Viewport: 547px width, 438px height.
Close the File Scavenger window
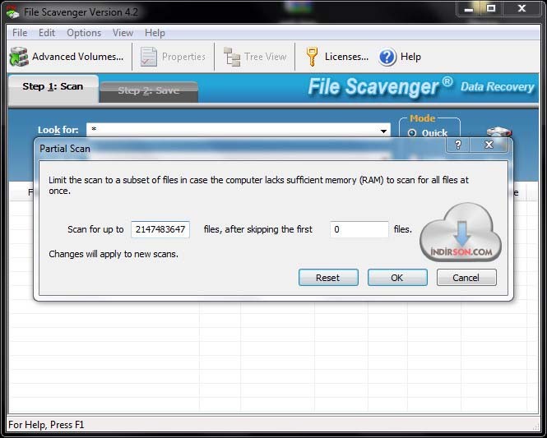point(522,9)
